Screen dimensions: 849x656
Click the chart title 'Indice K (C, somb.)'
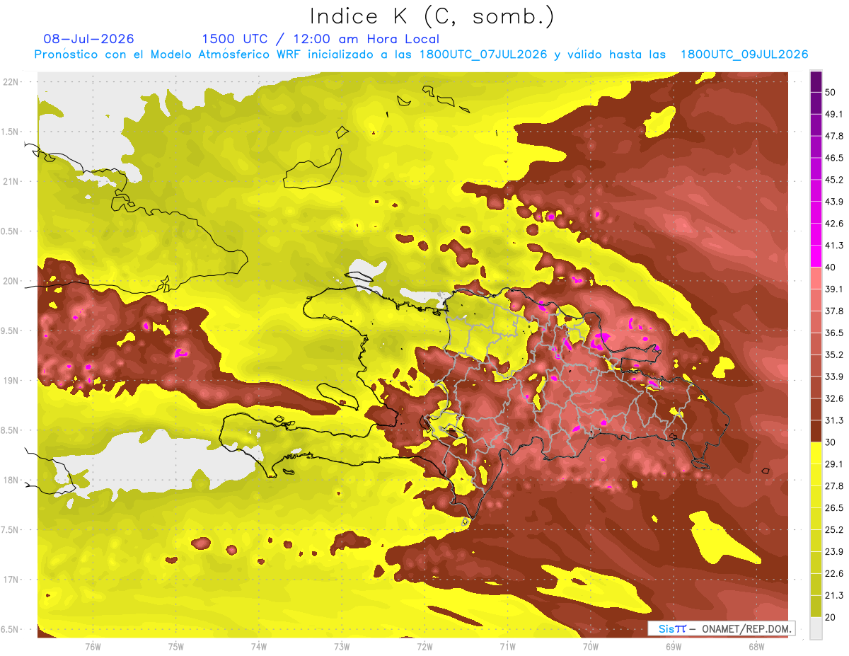point(432,16)
